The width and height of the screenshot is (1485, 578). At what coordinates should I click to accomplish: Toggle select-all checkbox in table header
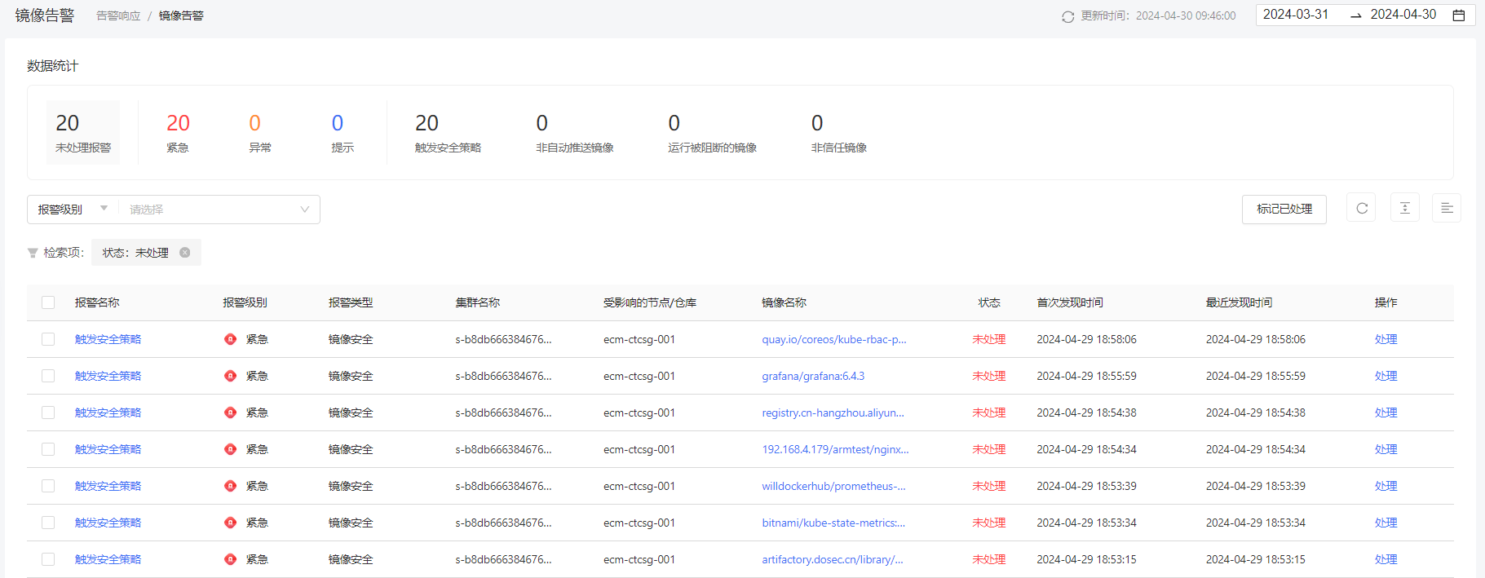click(x=48, y=302)
